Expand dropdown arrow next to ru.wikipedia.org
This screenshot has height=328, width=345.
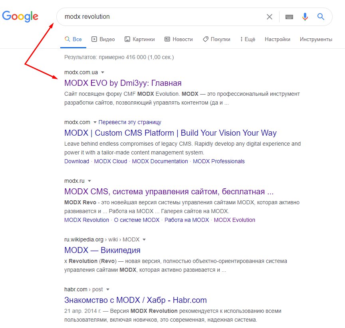pyautogui.click(x=144, y=240)
